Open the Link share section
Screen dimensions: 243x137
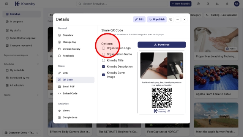(x=75, y=73)
